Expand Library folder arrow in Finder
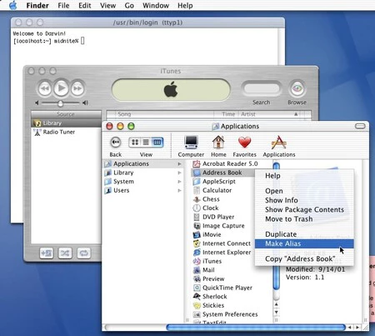This screenshot has width=375, height=336. pos(180,173)
